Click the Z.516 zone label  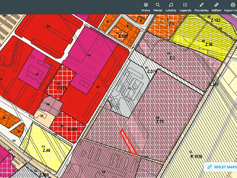(x=152, y=71)
